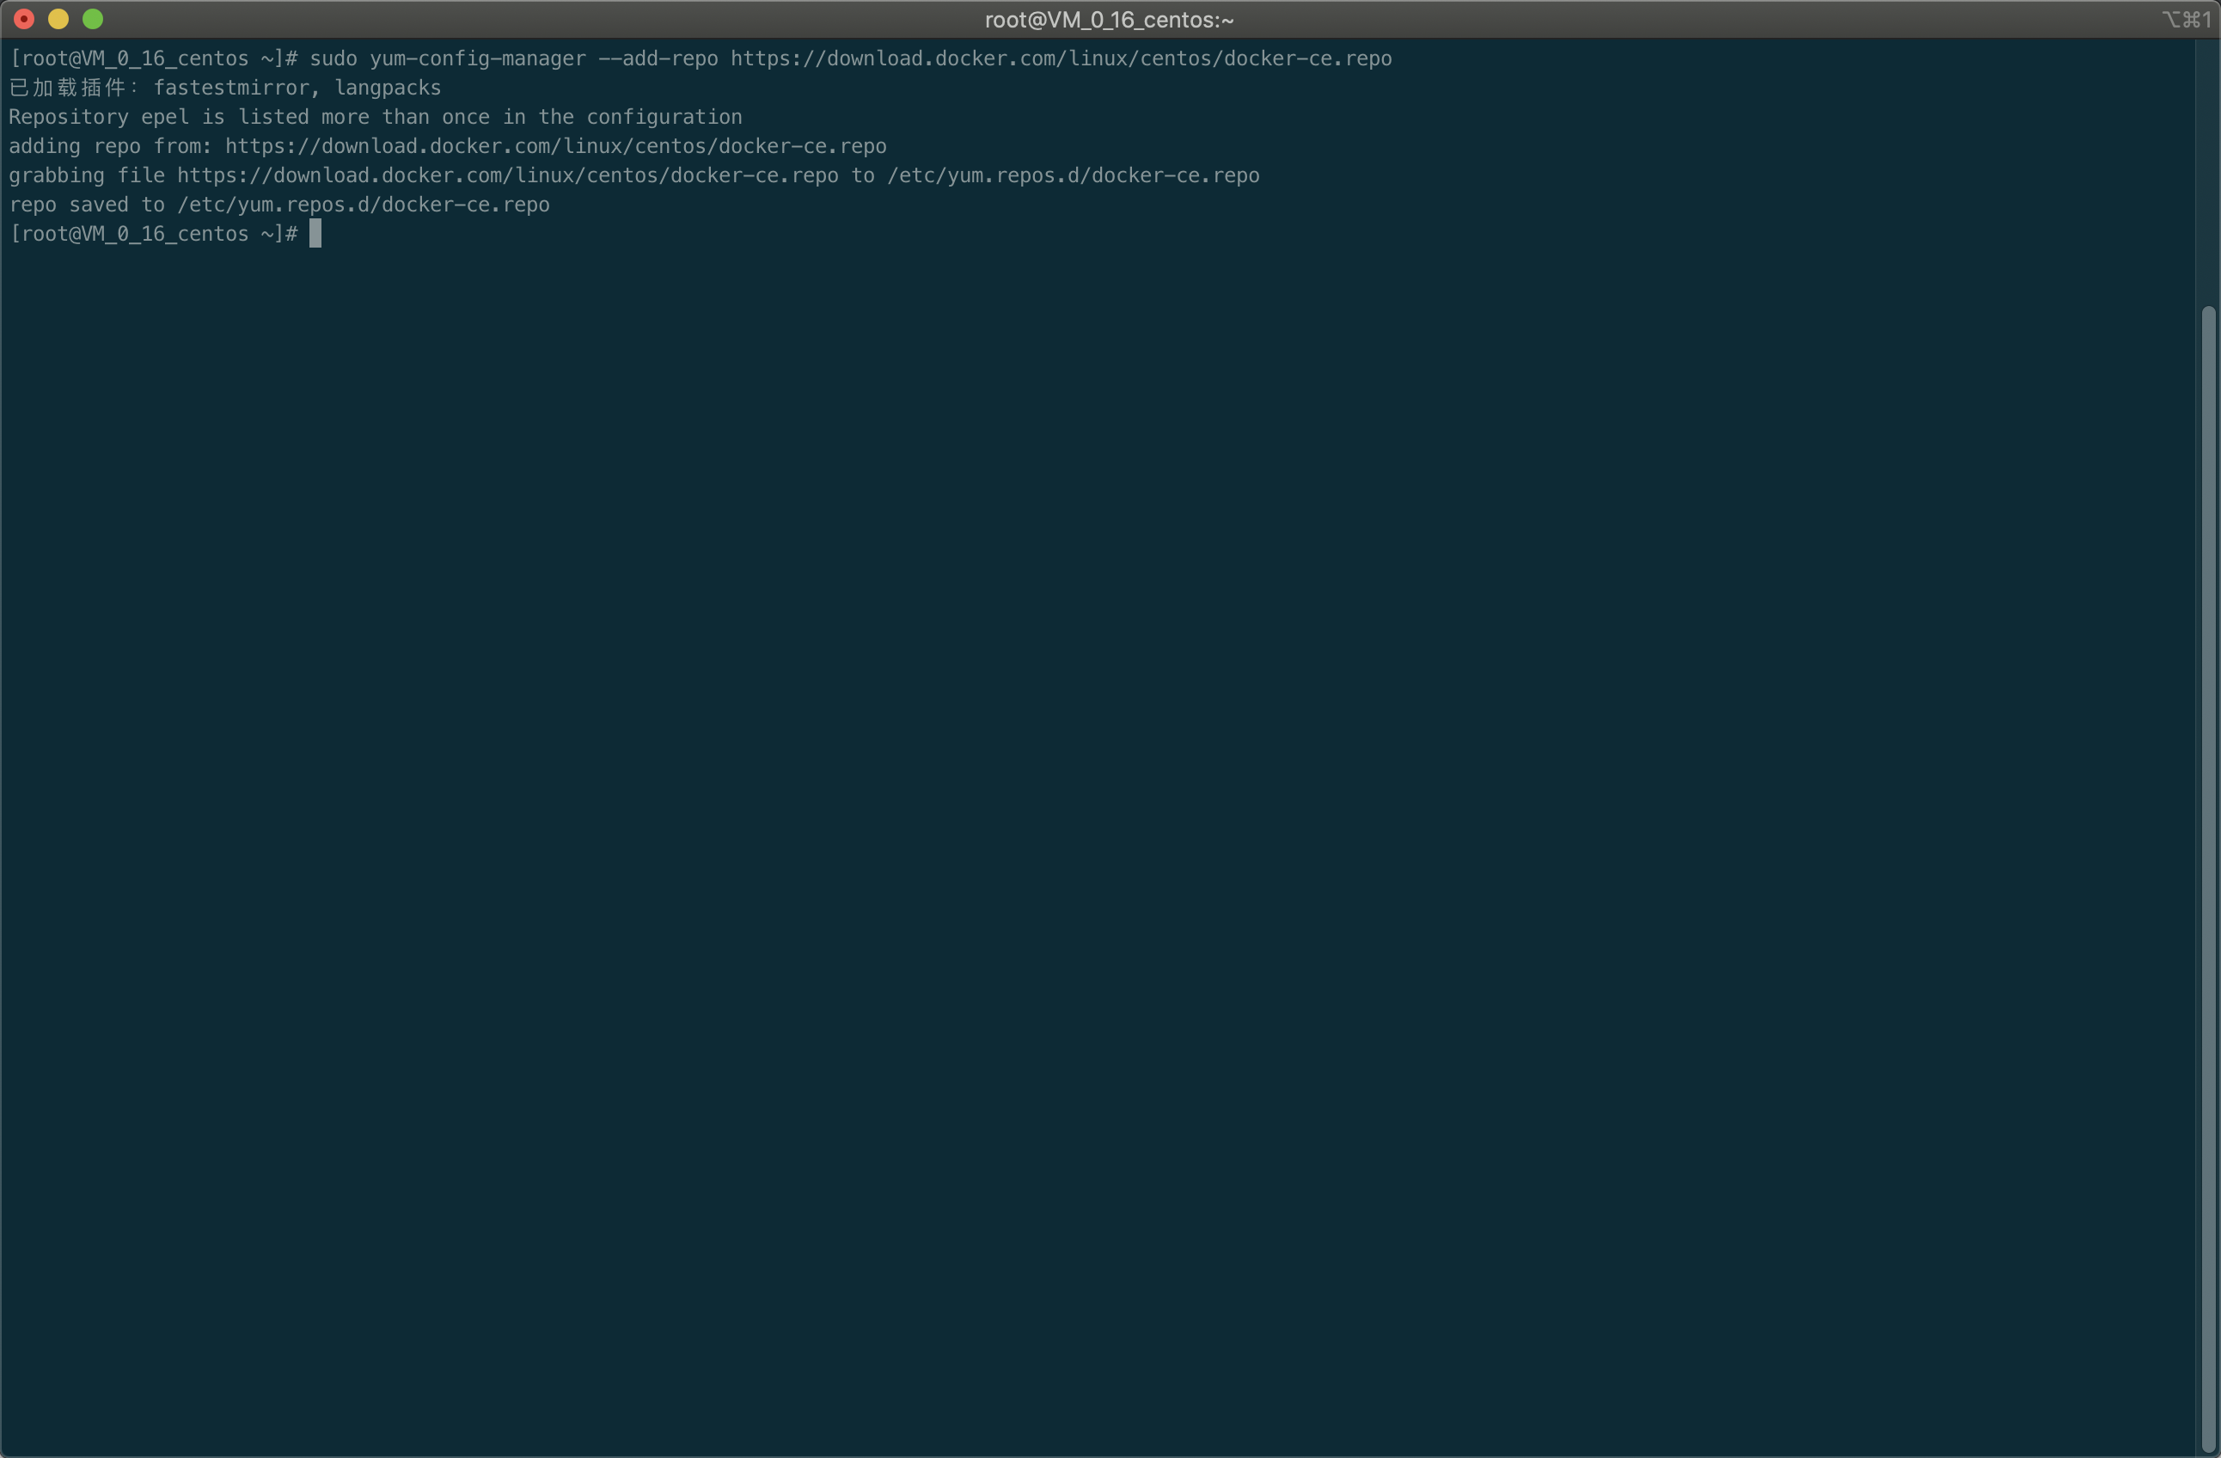The height and width of the screenshot is (1458, 2221).
Task: Click the red close window button
Action: coord(24,19)
